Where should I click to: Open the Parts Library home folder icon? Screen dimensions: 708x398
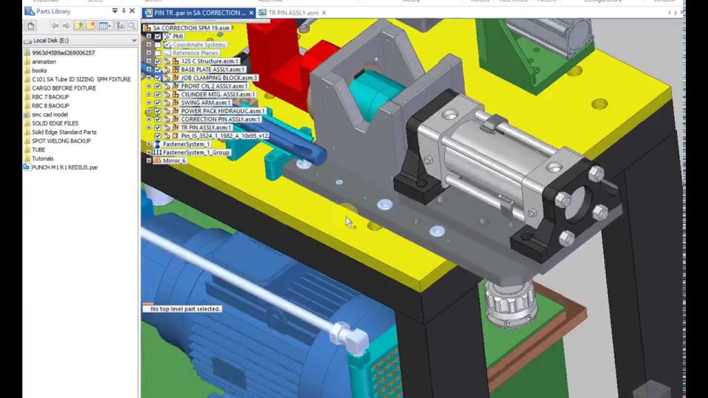click(31, 25)
